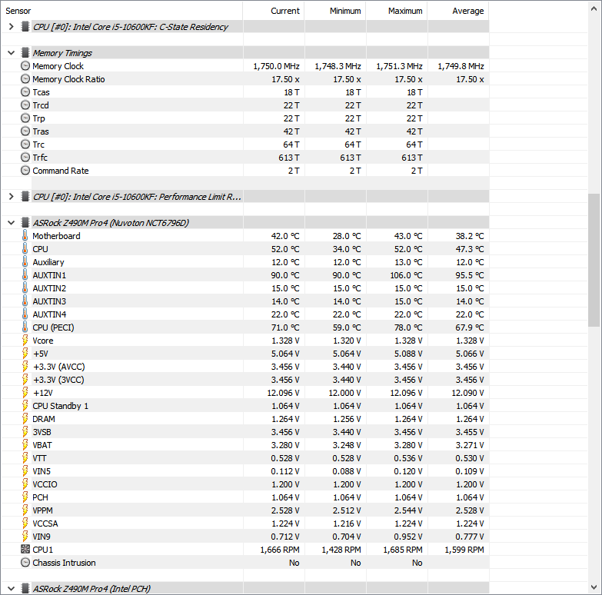This screenshot has height=595, width=602.
Task: Select the VTT sensor row
Action: tap(244, 458)
